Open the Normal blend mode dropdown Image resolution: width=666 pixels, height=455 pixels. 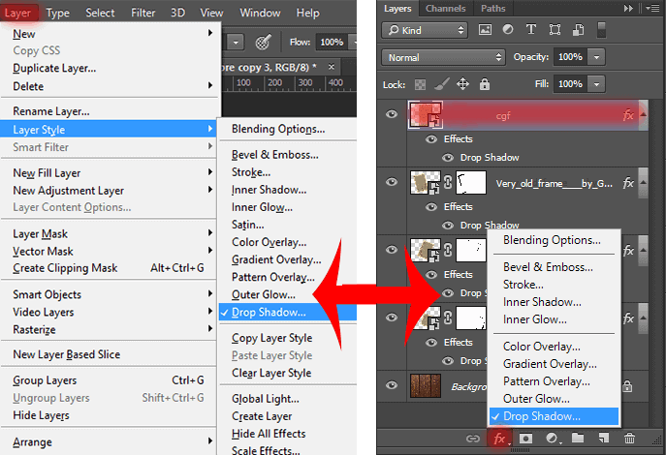(443, 57)
